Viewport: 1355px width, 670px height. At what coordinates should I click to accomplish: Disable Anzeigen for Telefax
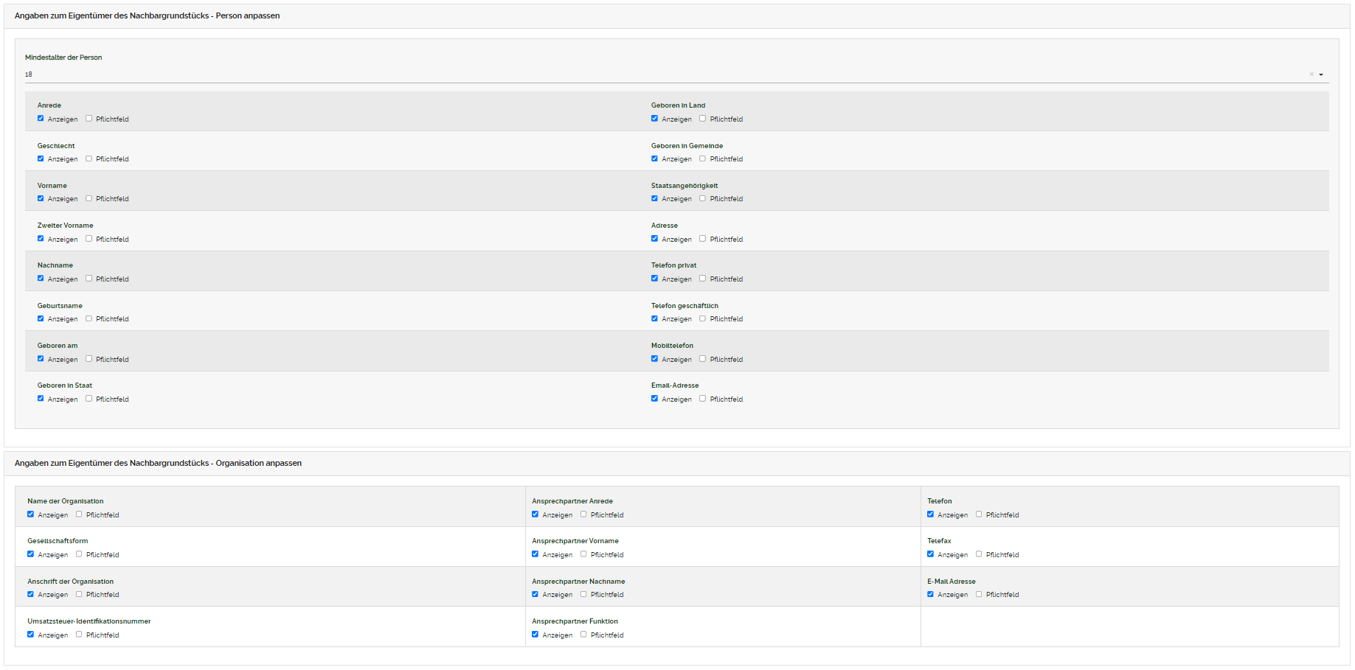click(x=930, y=554)
